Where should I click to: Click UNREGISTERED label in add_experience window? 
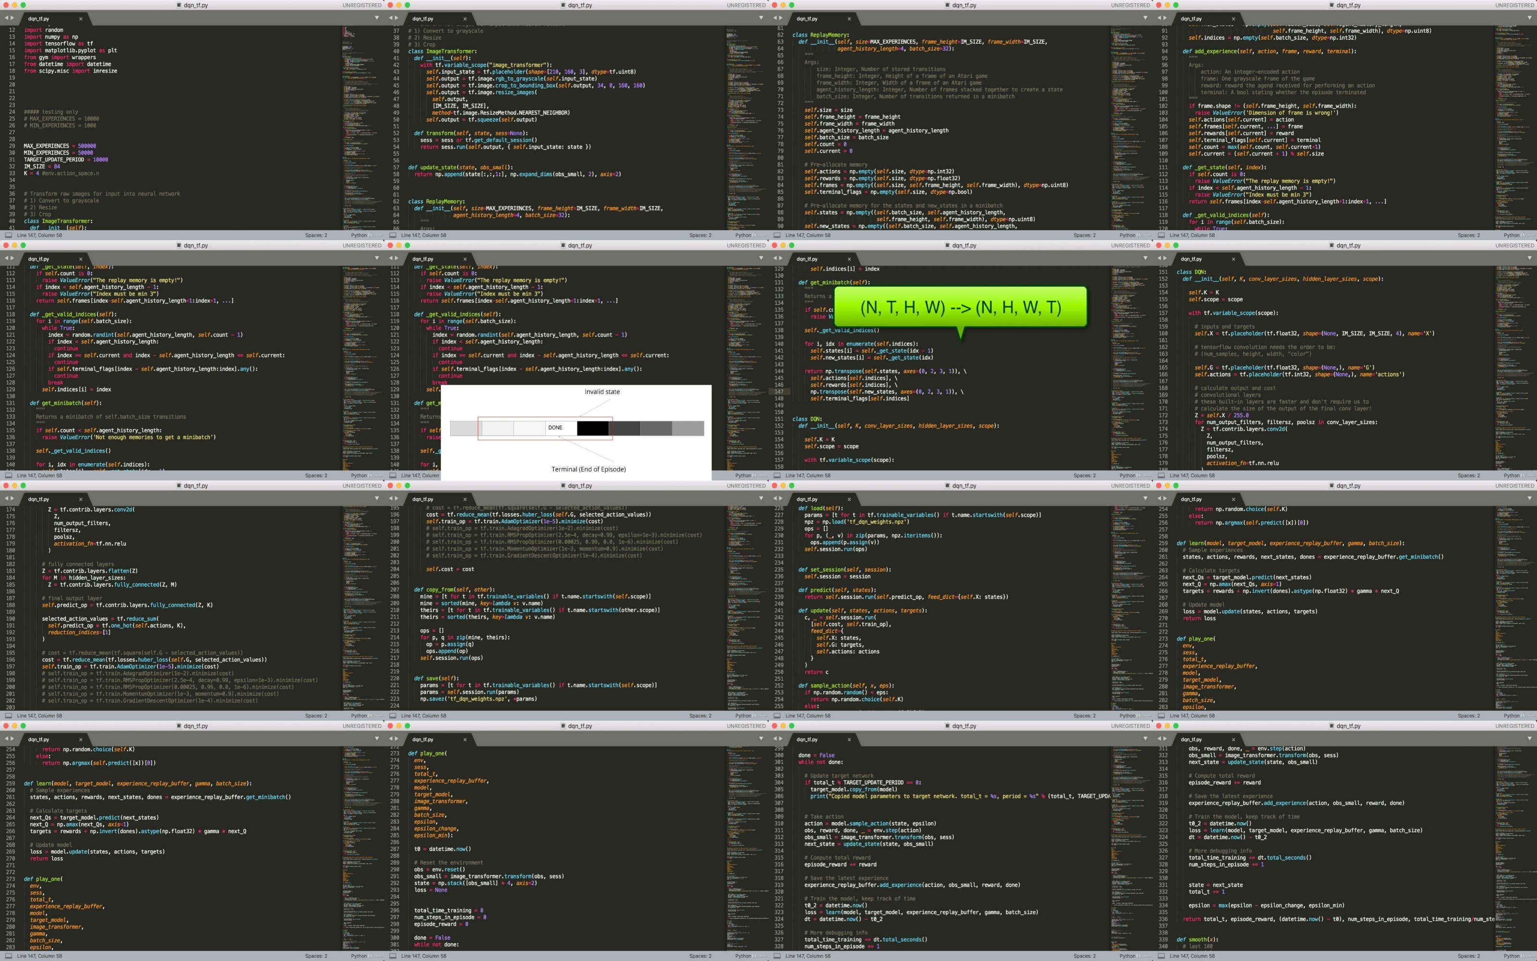(x=1514, y=5)
